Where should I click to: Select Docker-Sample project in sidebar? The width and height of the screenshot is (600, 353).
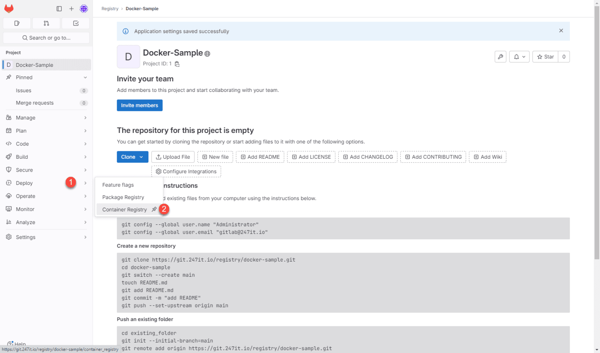point(46,65)
